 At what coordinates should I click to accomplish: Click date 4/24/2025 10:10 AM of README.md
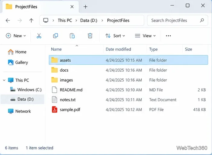pos(124,90)
